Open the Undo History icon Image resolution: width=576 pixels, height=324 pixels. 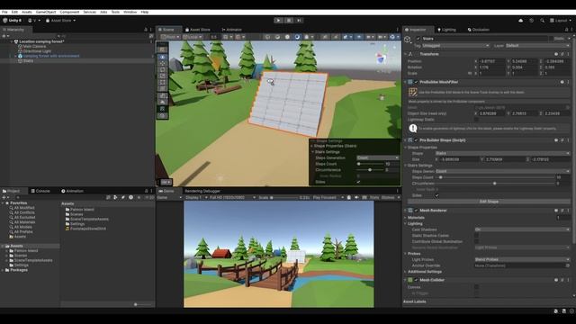(x=532, y=21)
